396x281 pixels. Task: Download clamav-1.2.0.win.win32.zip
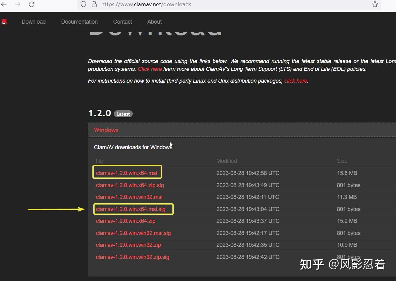coord(128,245)
